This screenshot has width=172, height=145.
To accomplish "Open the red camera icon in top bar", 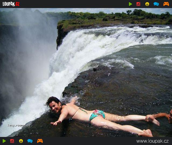I will pyautogui.click(x=138, y=4).
